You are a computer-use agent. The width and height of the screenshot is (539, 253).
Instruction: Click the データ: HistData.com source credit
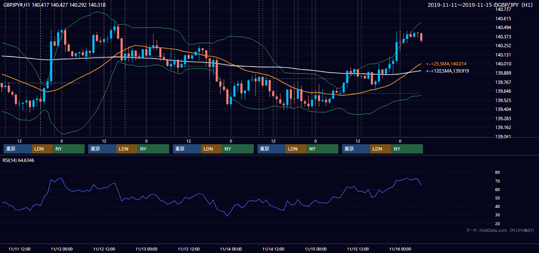500,230
